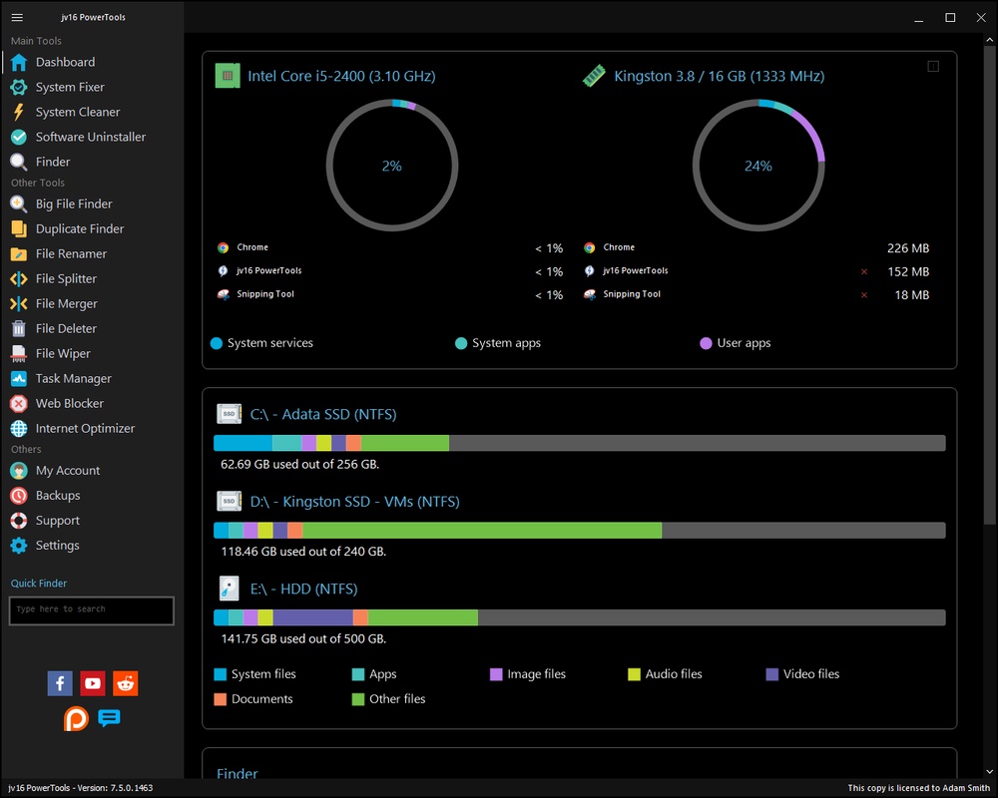
Task: Click the Task Manager icon
Action: (x=19, y=379)
